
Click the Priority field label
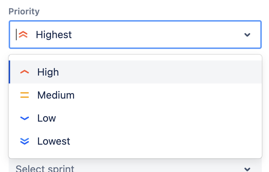coord(24,11)
